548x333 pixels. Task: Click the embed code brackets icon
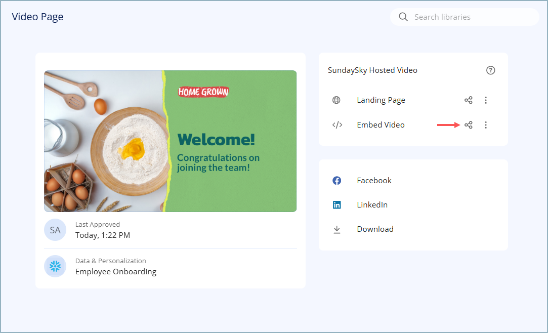point(337,125)
